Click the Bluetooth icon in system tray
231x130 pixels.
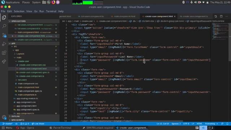(x=183, y=2)
